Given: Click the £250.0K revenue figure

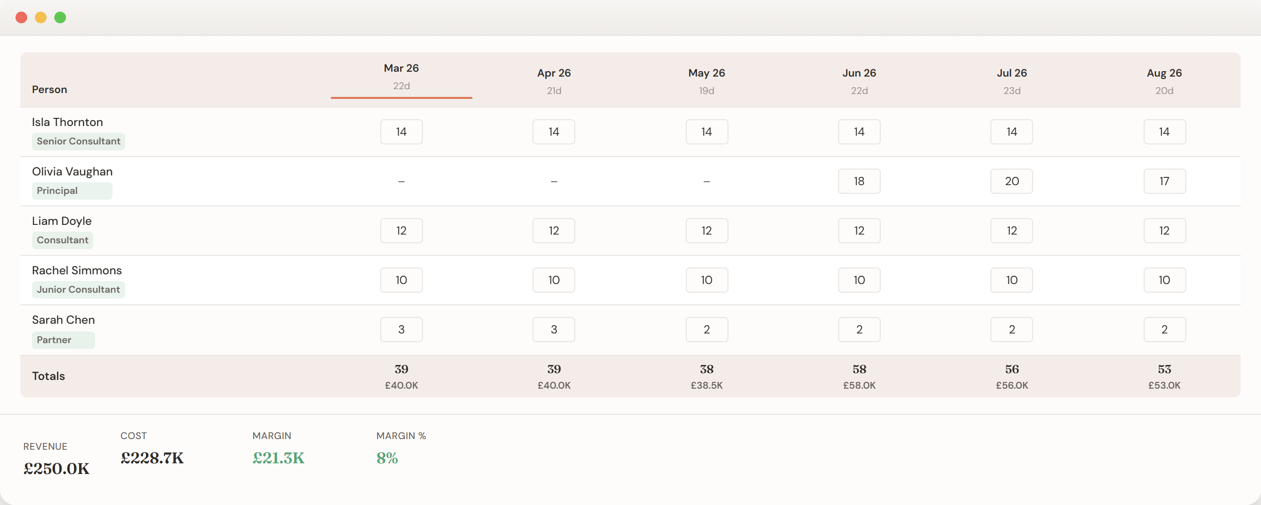Looking at the screenshot, I should (x=56, y=468).
